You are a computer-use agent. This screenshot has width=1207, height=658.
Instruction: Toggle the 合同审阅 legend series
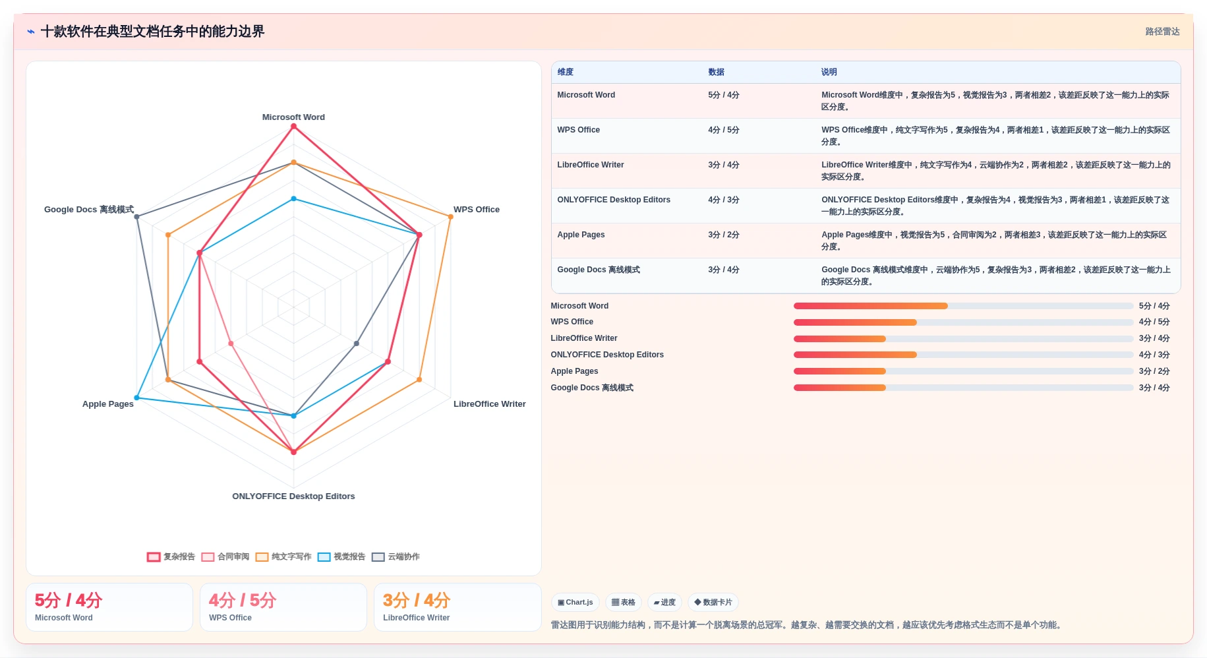[225, 556]
